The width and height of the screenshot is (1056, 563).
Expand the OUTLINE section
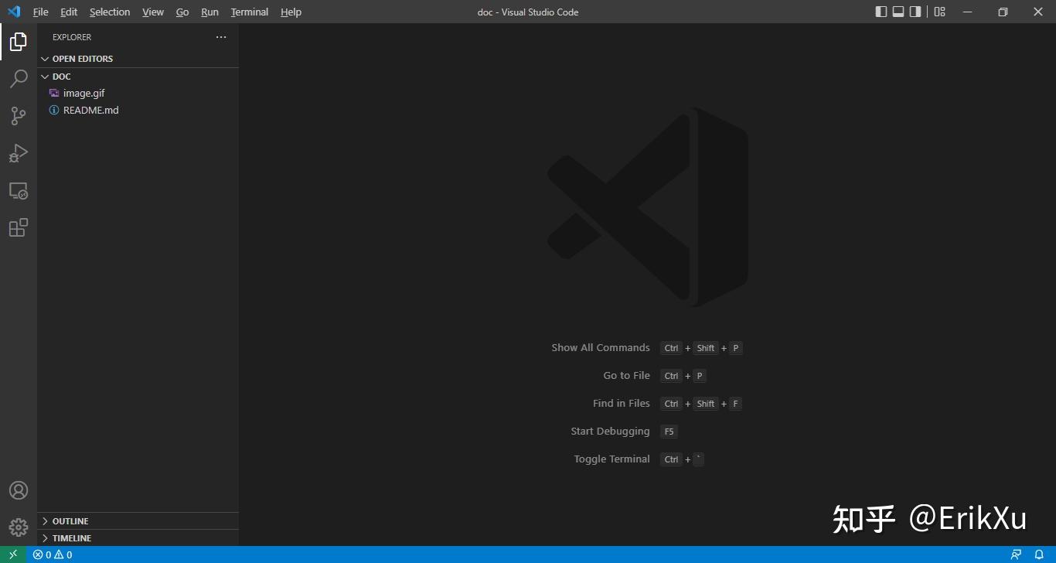click(70, 520)
